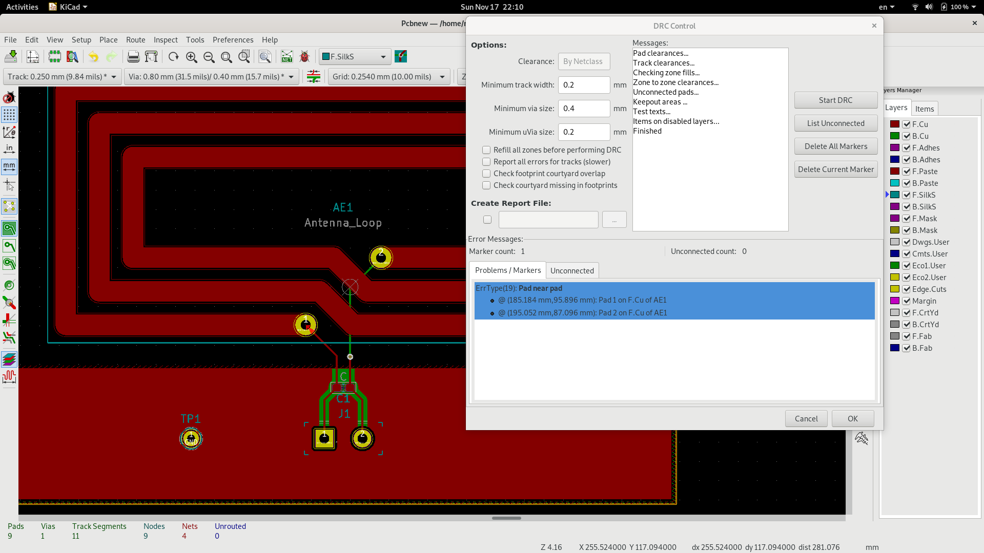
Task: Click the Load netlist icon
Action: [287, 57]
